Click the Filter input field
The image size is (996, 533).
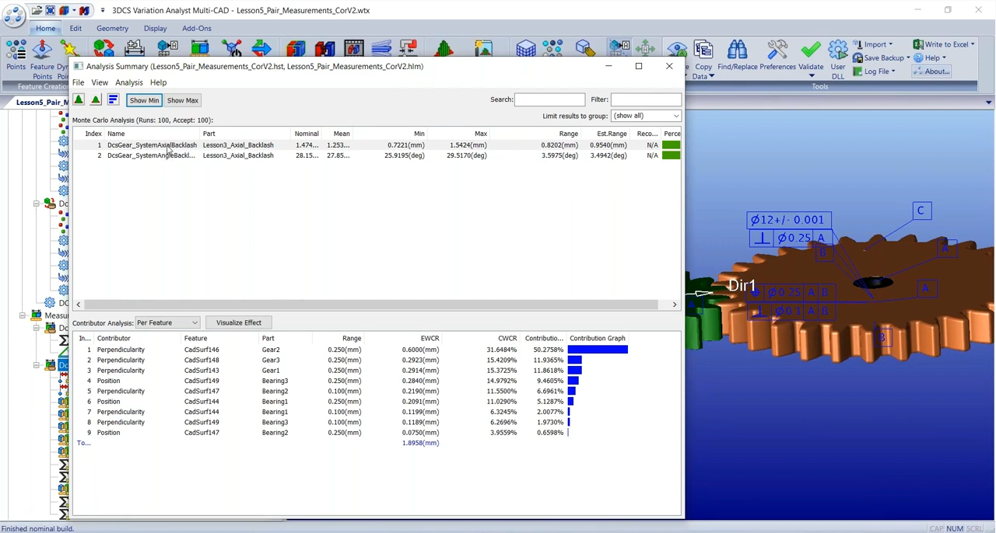click(x=646, y=99)
